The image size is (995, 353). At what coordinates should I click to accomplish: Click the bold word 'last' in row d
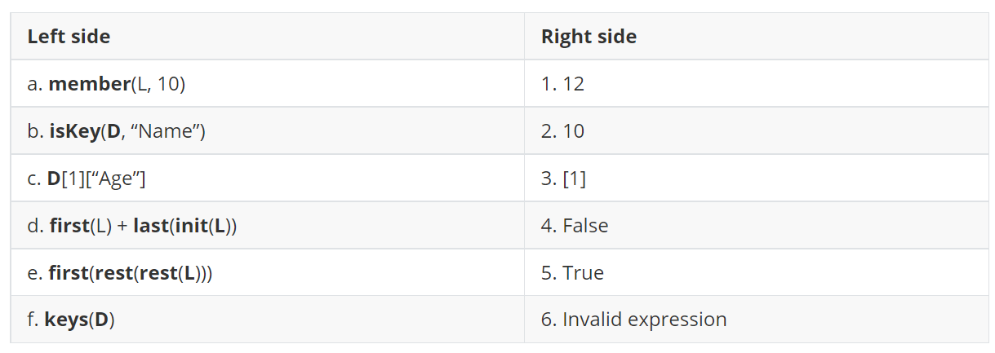tap(149, 226)
